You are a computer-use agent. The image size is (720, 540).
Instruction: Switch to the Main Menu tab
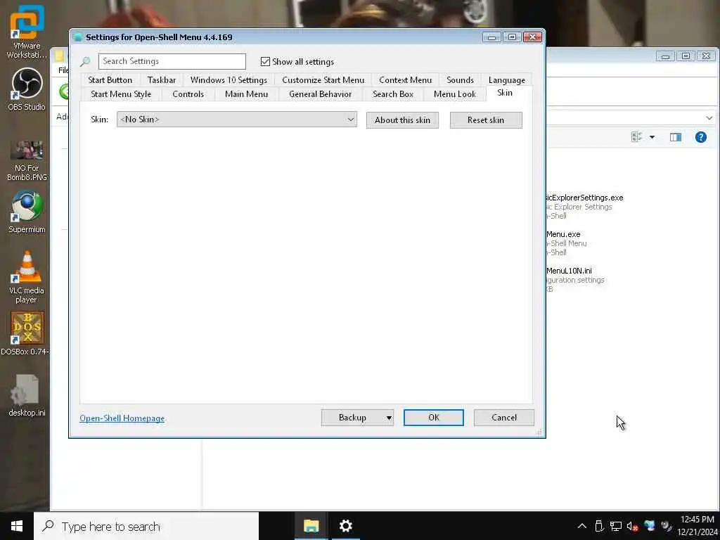[x=247, y=94]
